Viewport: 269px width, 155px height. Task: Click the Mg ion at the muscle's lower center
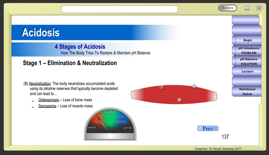pyautogui.click(x=179, y=100)
